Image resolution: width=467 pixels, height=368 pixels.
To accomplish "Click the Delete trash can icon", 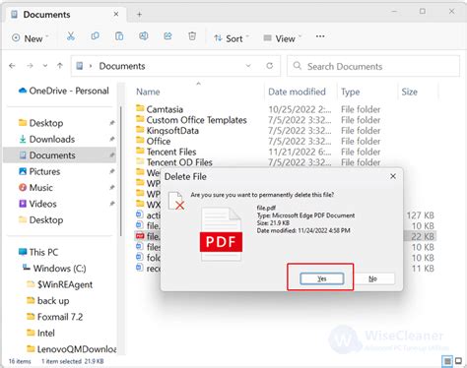I will (192, 36).
